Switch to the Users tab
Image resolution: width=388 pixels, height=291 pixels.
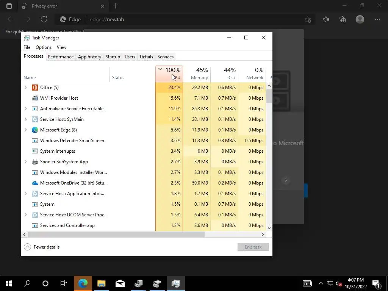tap(130, 57)
